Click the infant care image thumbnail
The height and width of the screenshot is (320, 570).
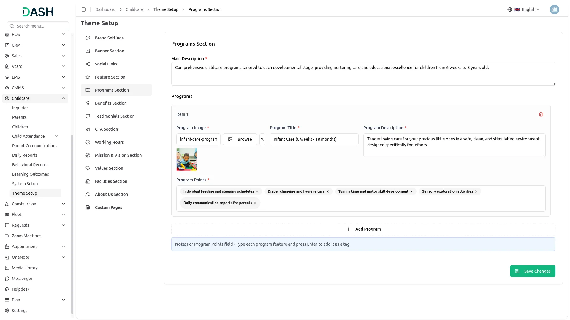(x=186, y=159)
